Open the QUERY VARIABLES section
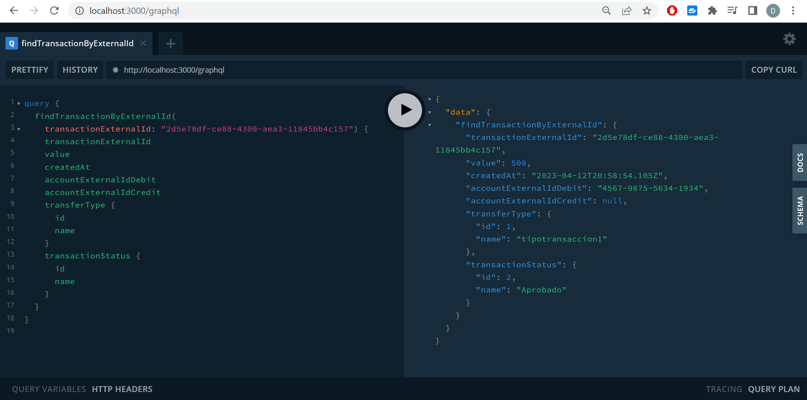Image resolution: width=807 pixels, height=400 pixels. [49, 389]
